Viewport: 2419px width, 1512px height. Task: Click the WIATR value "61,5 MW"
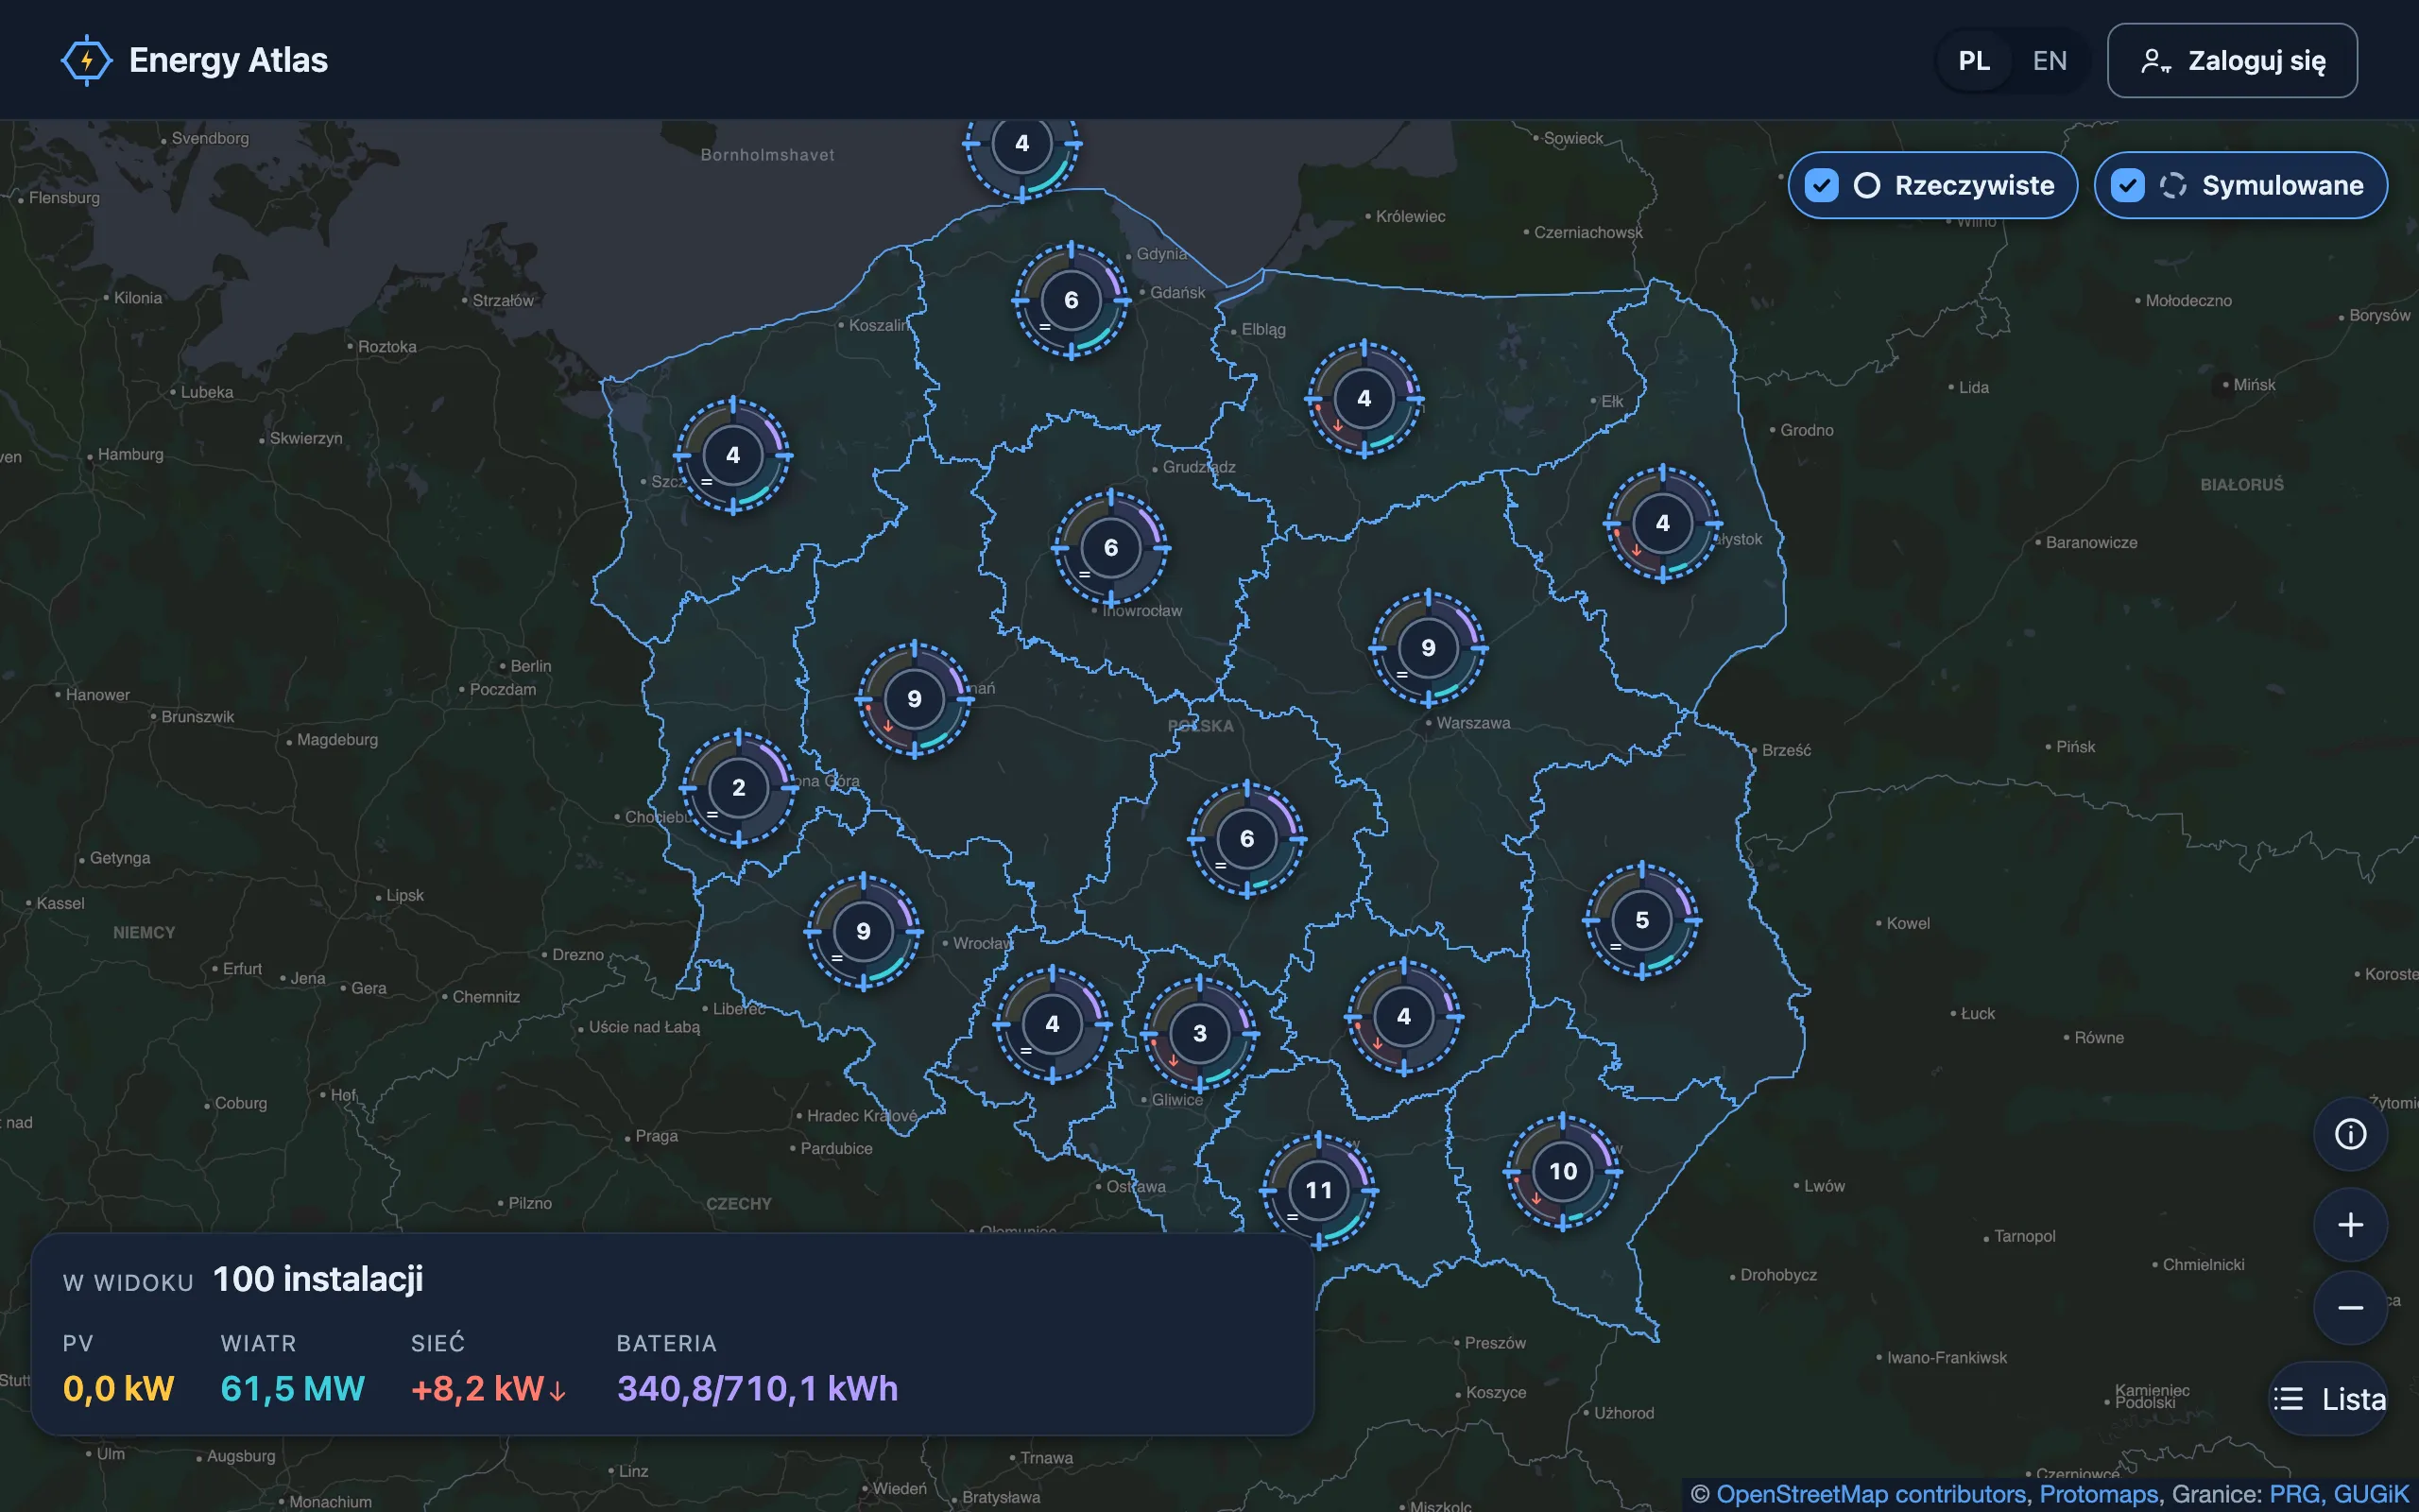292,1388
